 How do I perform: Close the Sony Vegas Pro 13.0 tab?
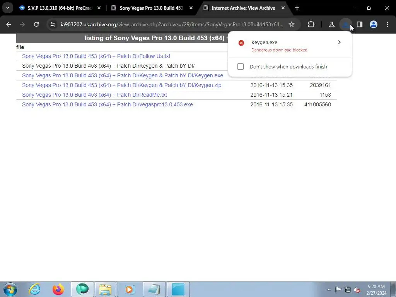(191, 8)
